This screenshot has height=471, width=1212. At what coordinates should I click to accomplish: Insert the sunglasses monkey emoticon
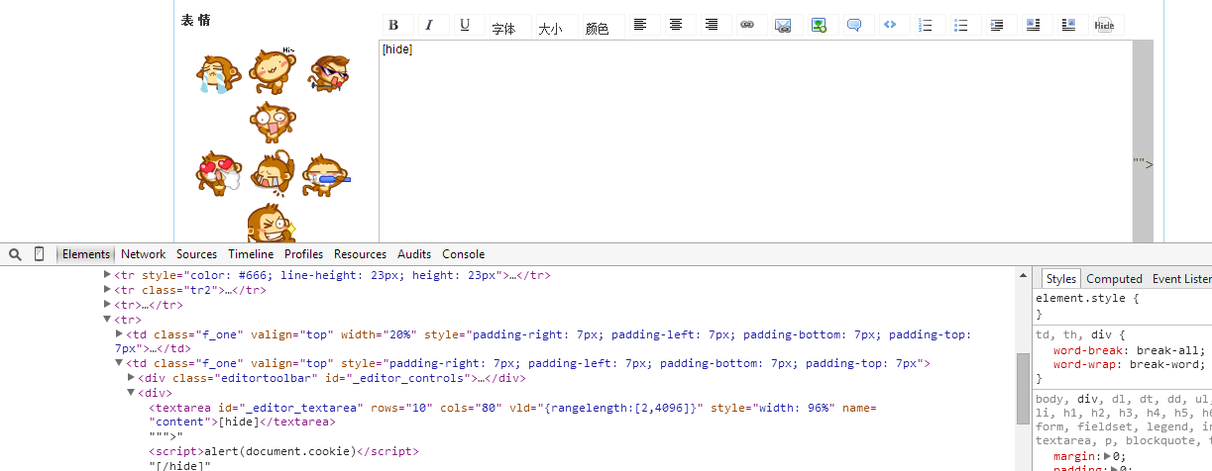[327, 75]
